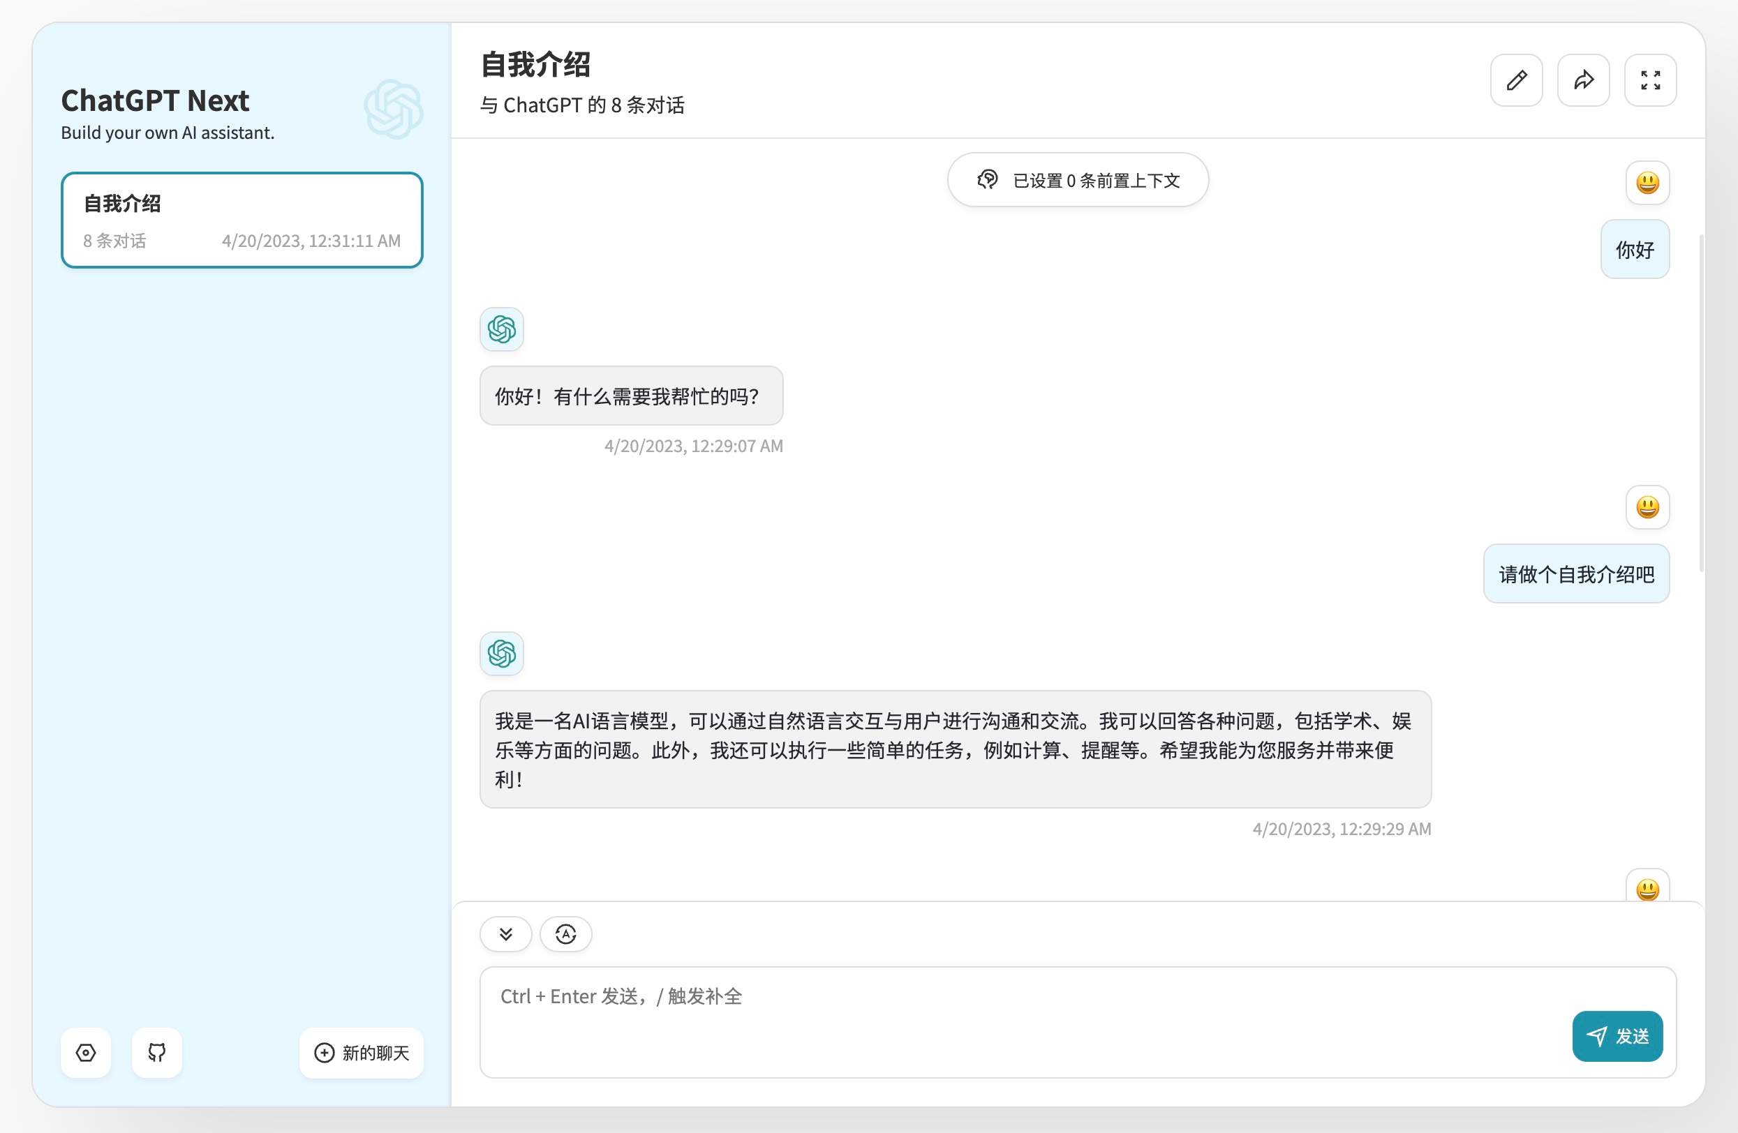The width and height of the screenshot is (1738, 1133).
Task: Click the message input field
Action: tap(1078, 1022)
